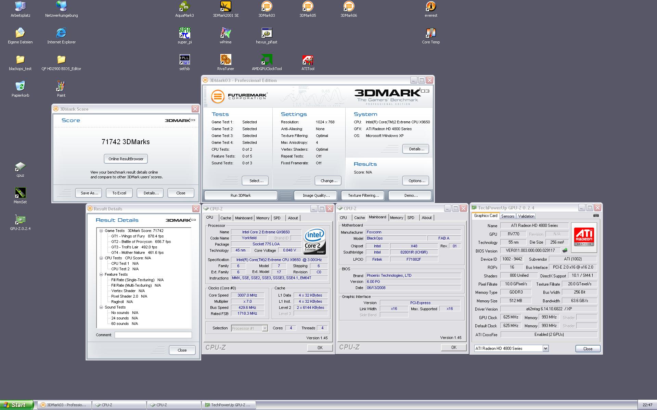Click the BIOS save chip icon in GPU-Z
This screenshot has width=657, height=410.
tap(565, 250)
